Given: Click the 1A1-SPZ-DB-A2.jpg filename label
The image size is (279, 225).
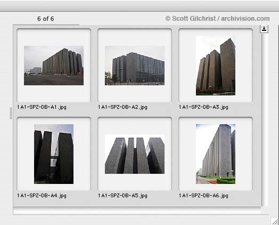Looking at the screenshot, I should (122, 107).
